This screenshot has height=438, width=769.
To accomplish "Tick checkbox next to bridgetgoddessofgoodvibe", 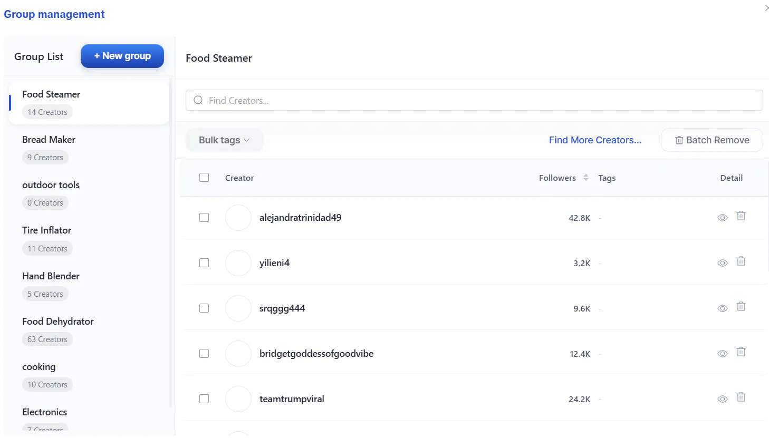I will click(204, 354).
